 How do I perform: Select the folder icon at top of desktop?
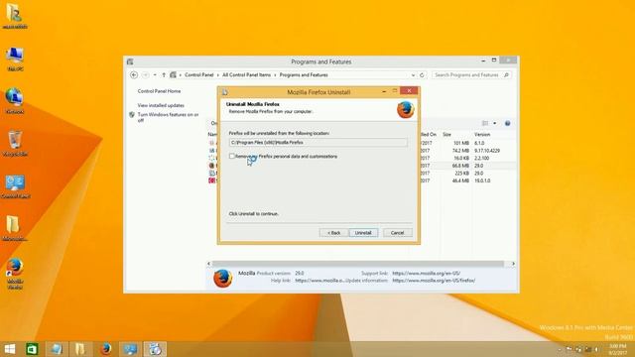tap(15, 16)
